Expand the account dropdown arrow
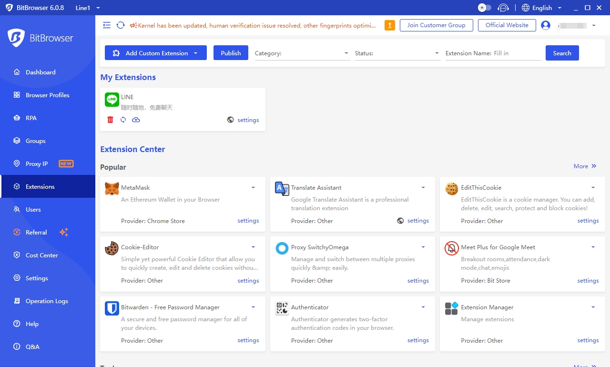Image resolution: width=610 pixels, height=367 pixels. point(594,25)
